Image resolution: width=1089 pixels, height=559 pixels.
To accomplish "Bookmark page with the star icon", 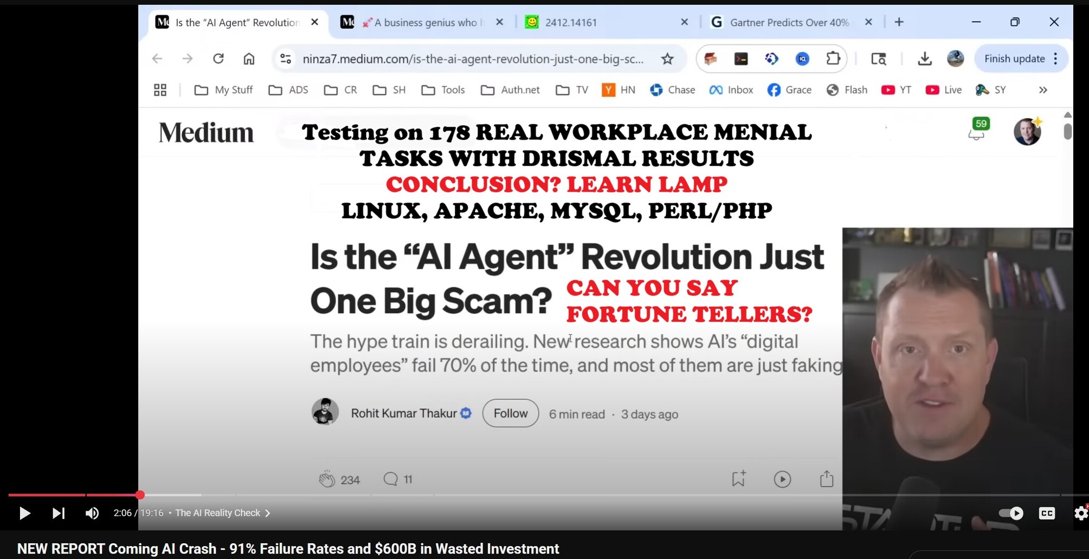I will [667, 58].
